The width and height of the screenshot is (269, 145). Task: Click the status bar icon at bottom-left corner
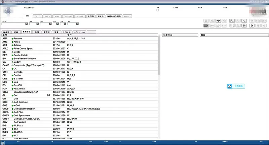(x=3, y=143)
